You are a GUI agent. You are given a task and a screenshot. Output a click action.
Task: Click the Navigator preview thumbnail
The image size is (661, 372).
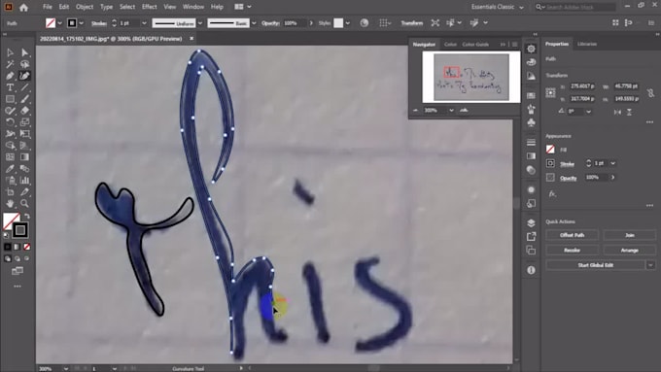click(x=471, y=77)
